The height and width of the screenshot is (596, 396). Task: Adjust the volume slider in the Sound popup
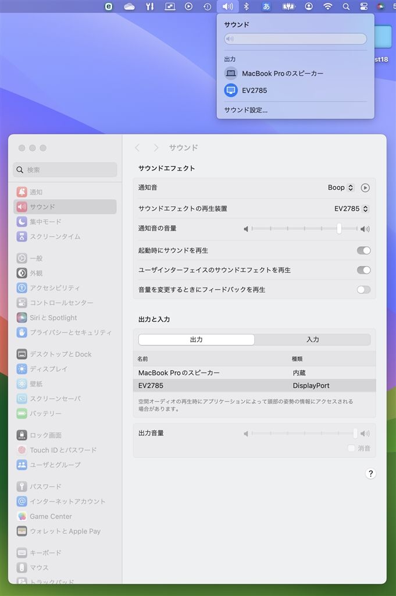click(295, 39)
